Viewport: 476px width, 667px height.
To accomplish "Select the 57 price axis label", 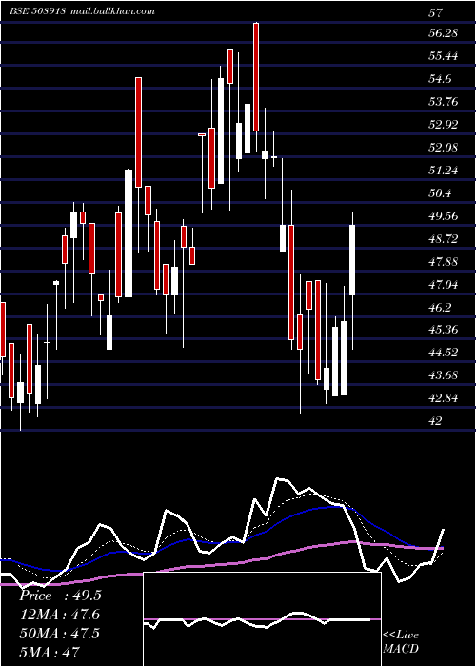I will (435, 13).
